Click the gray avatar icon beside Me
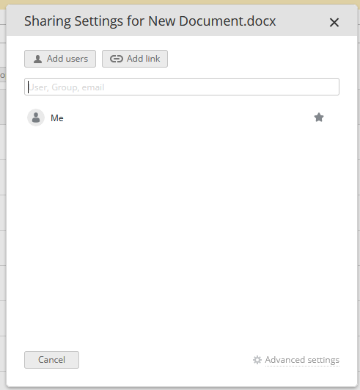This screenshot has height=390, width=360. (x=36, y=118)
